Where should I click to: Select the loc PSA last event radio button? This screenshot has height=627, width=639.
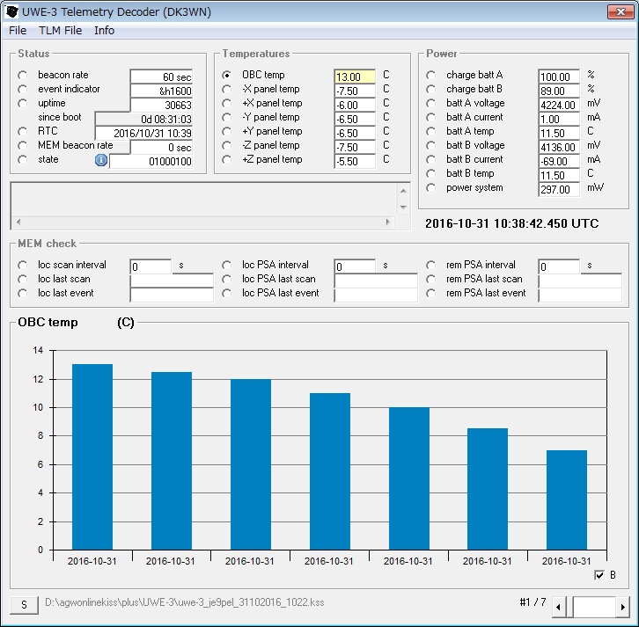pos(226,294)
